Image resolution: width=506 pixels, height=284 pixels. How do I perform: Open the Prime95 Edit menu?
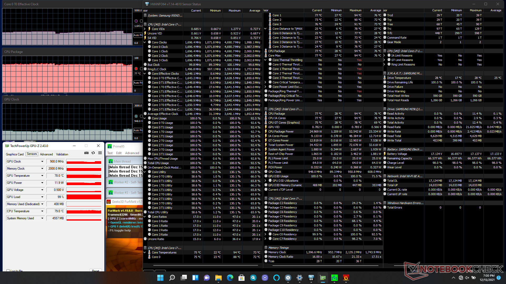pos(119,153)
